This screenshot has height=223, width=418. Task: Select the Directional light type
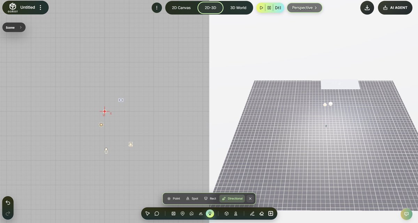click(232, 199)
